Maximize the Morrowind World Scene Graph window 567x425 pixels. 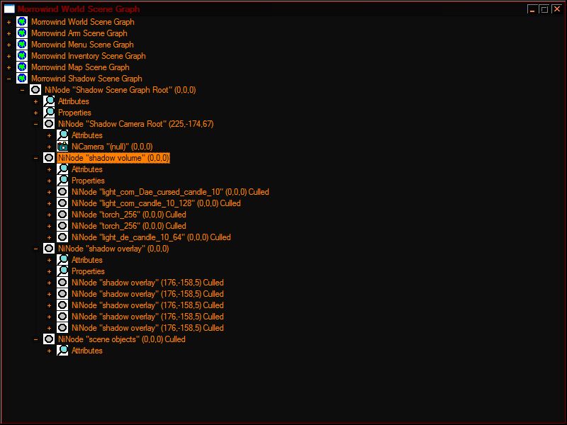[544, 9]
